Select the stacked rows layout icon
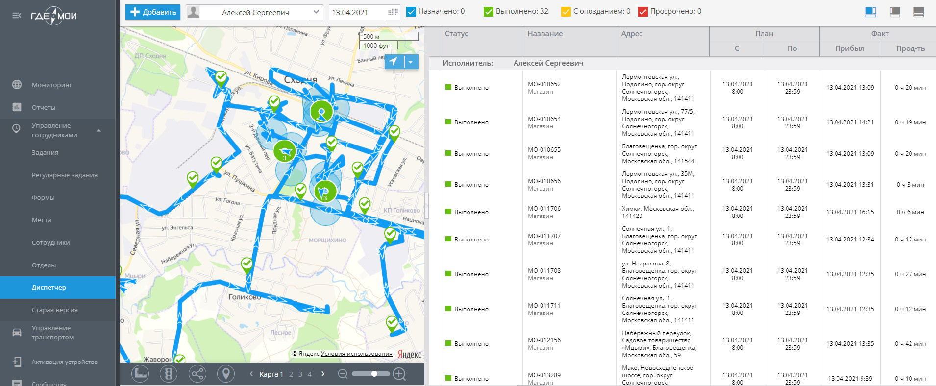The height and width of the screenshot is (386, 936). tap(919, 12)
